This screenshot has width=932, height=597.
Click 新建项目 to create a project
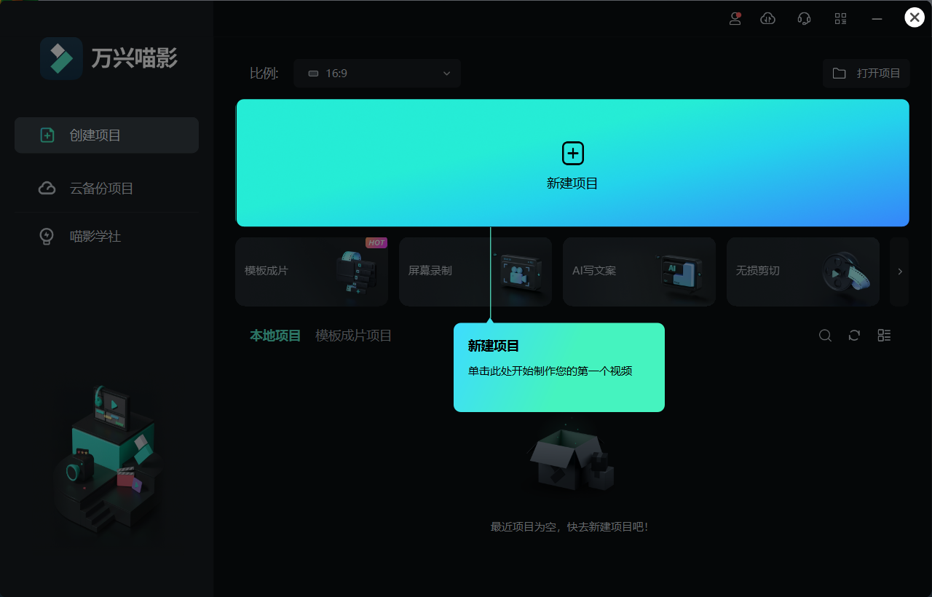[572, 163]
